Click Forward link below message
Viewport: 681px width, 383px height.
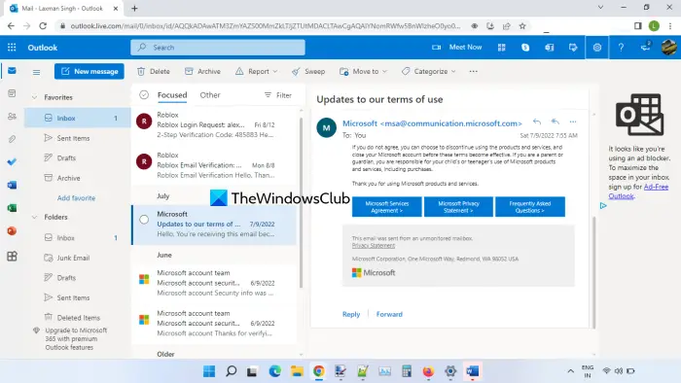coord(389,314)
